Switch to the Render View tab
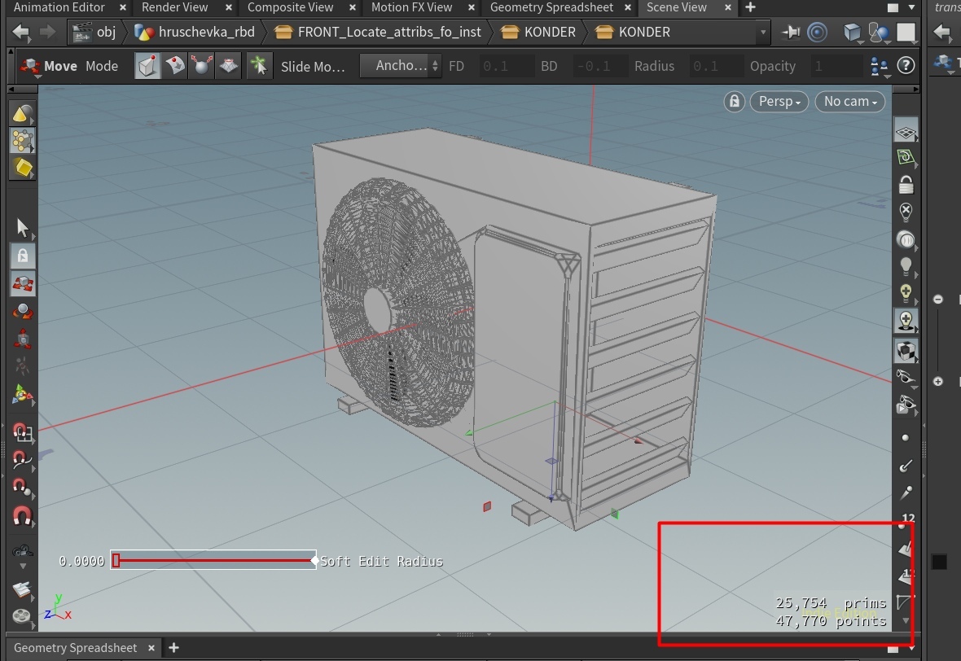961x661 pixels. [174, 7]
